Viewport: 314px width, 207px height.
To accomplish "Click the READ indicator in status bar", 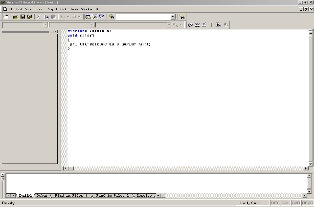I will pyautogui.click(x=307, y=203).
